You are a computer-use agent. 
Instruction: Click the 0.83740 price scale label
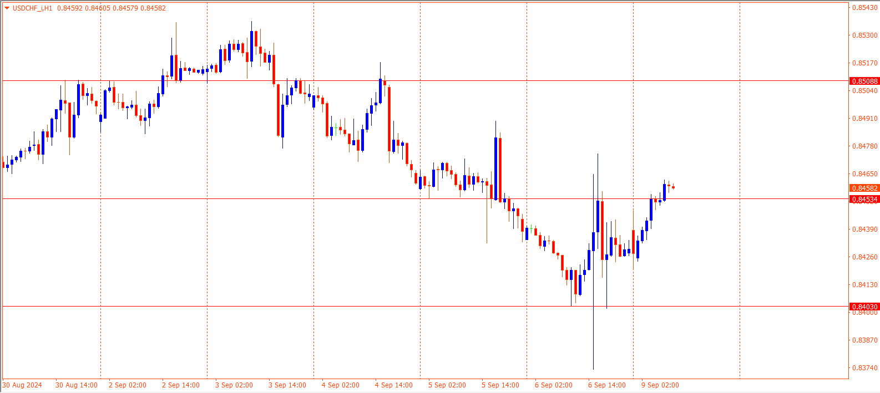[865, 368]
